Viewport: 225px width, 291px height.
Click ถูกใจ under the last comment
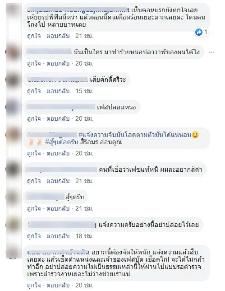[34, 285]
